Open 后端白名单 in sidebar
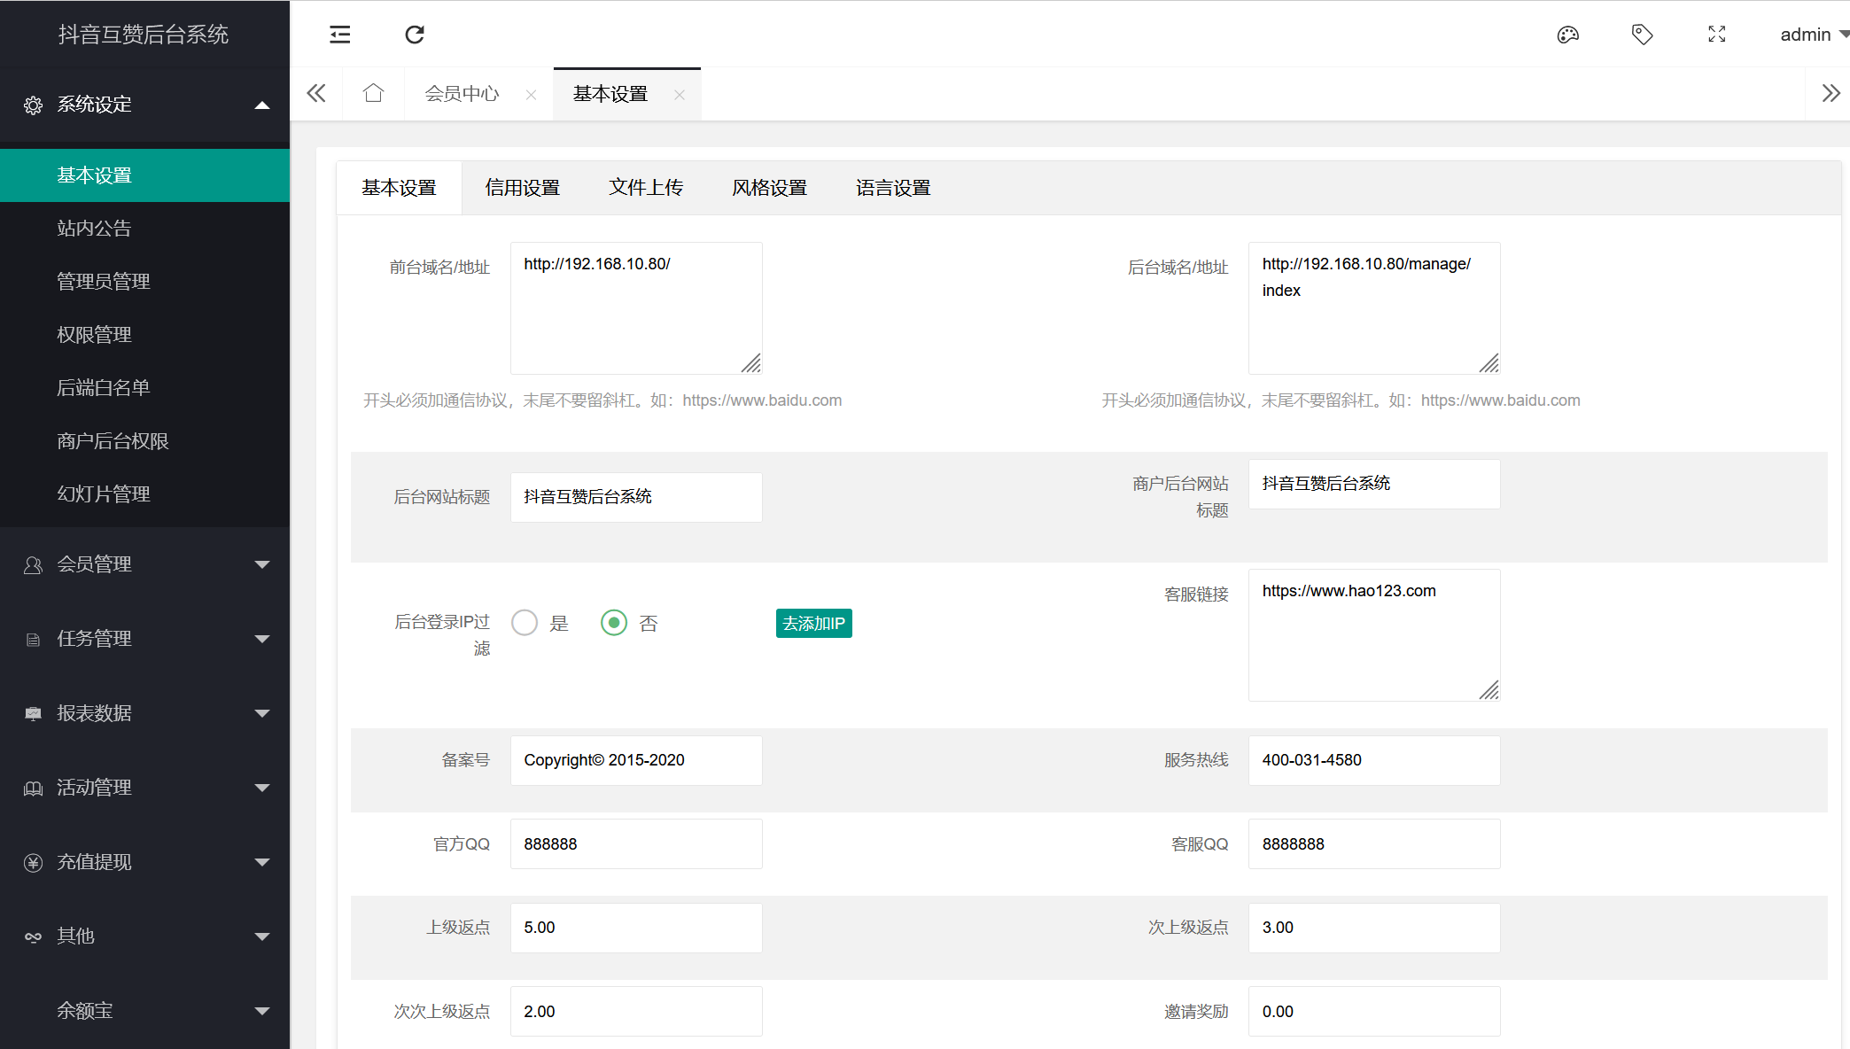Viewport: 1850px width, 1049px height. (145, 388)
